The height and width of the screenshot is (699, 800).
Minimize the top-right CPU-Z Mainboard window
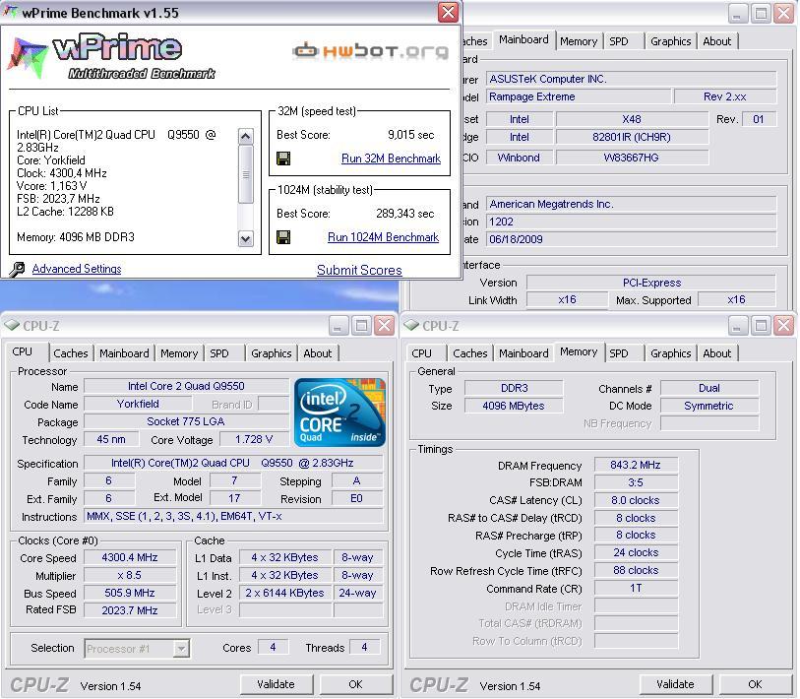coord(737,13)
